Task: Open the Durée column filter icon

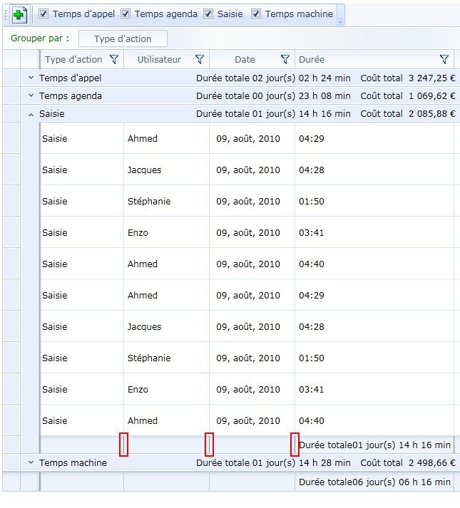Action: pyautogui.click(x=444, y=60)
